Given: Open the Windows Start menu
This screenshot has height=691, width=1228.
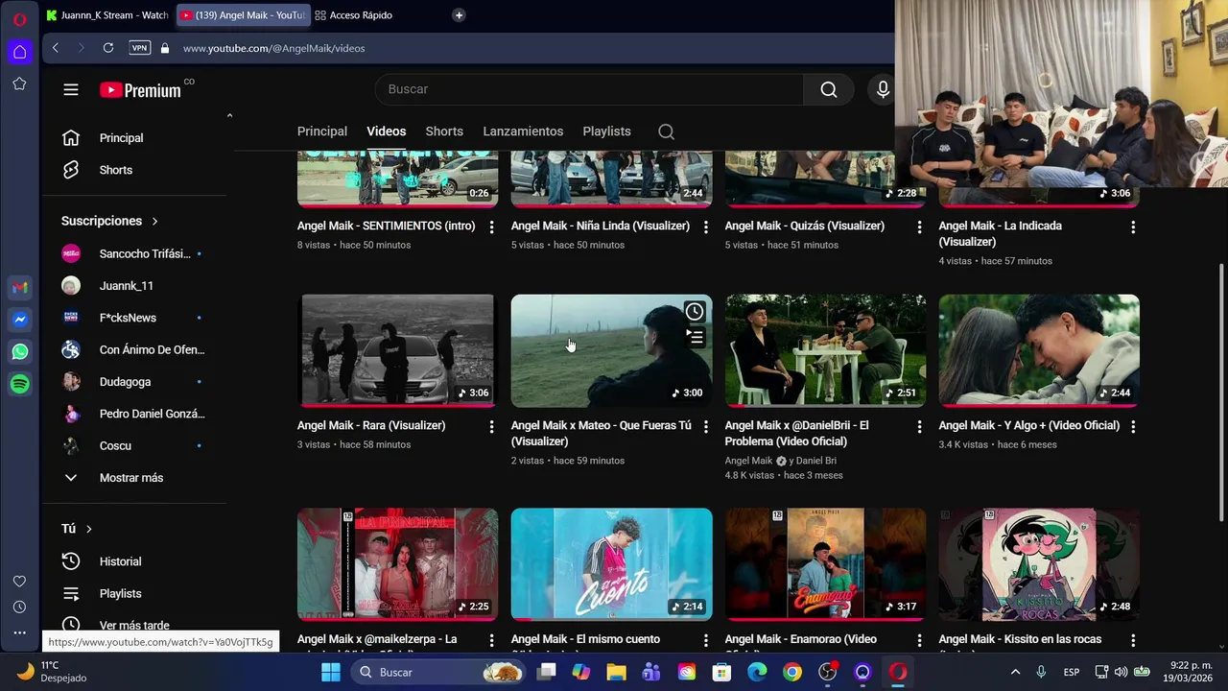Looking at the screenshot, I should (x=331, y=672).
